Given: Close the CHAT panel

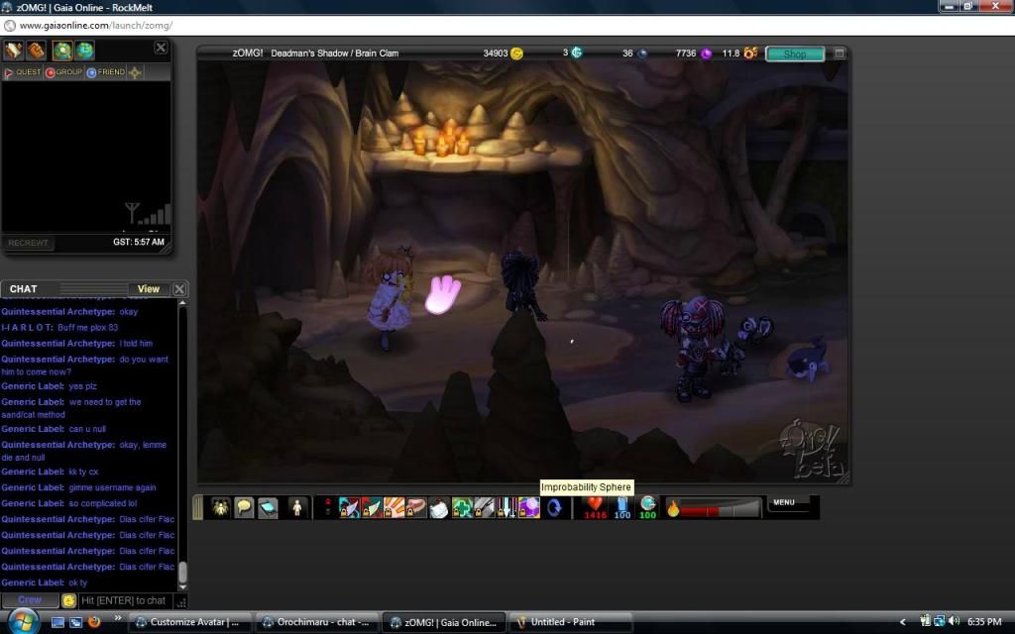Looking at the screenshot, I should click(x=179, y=289).
